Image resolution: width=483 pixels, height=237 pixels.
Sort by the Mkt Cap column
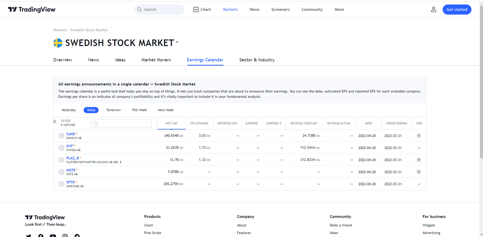point(171,123)
